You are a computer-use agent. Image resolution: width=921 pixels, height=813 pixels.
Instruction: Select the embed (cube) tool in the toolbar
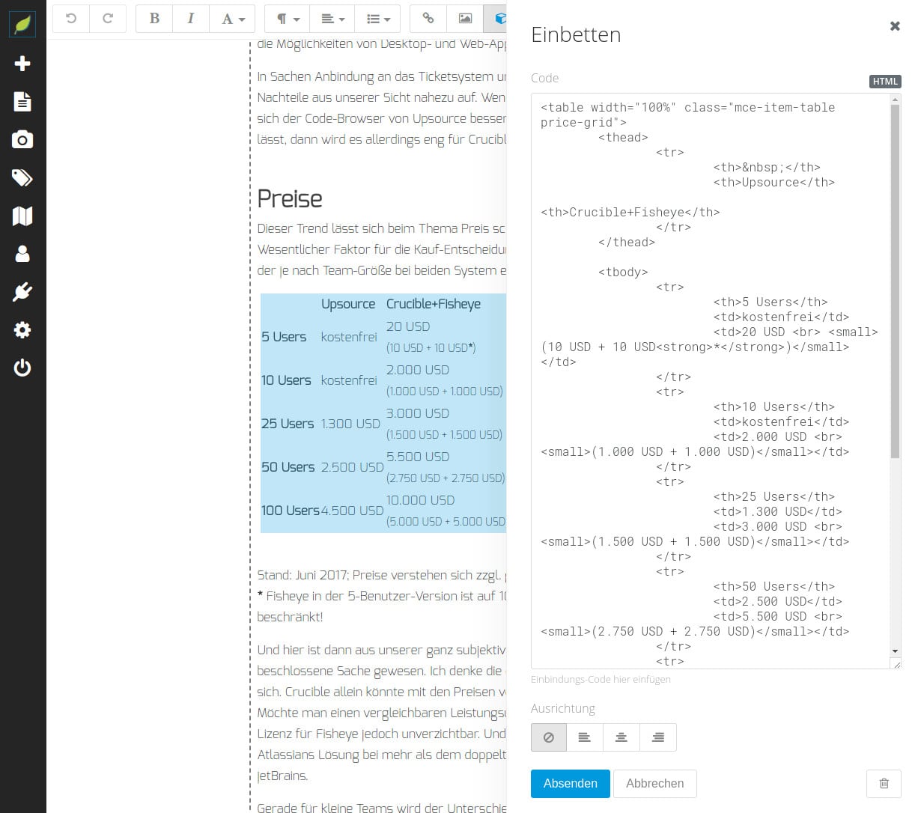(499, 18)
